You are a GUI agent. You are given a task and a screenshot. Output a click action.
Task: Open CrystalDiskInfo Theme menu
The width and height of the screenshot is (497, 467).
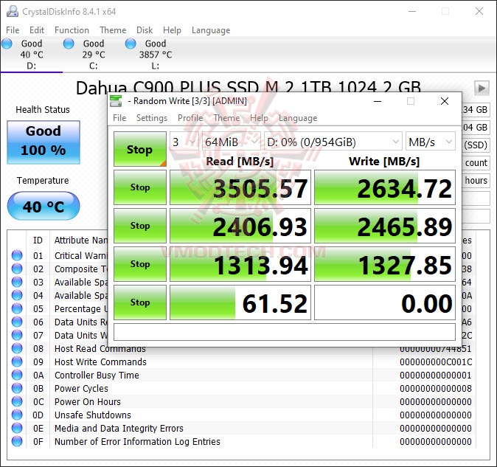pyautogui.click(x=113, y=30)
